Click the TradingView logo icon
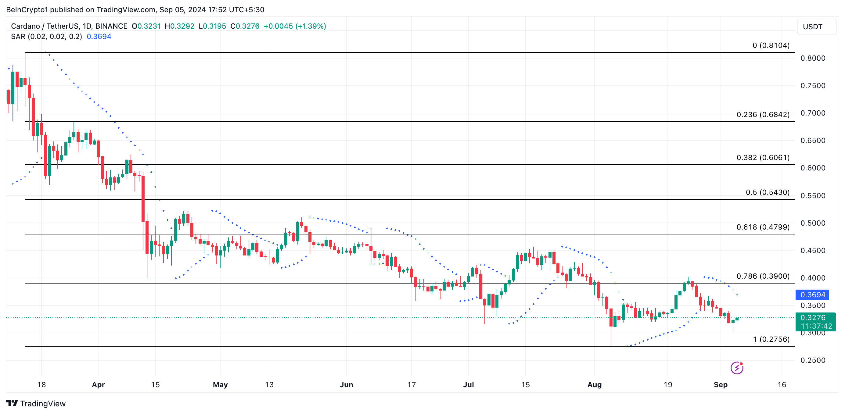Viewport: 845px width, 414px height. point(12,403)
